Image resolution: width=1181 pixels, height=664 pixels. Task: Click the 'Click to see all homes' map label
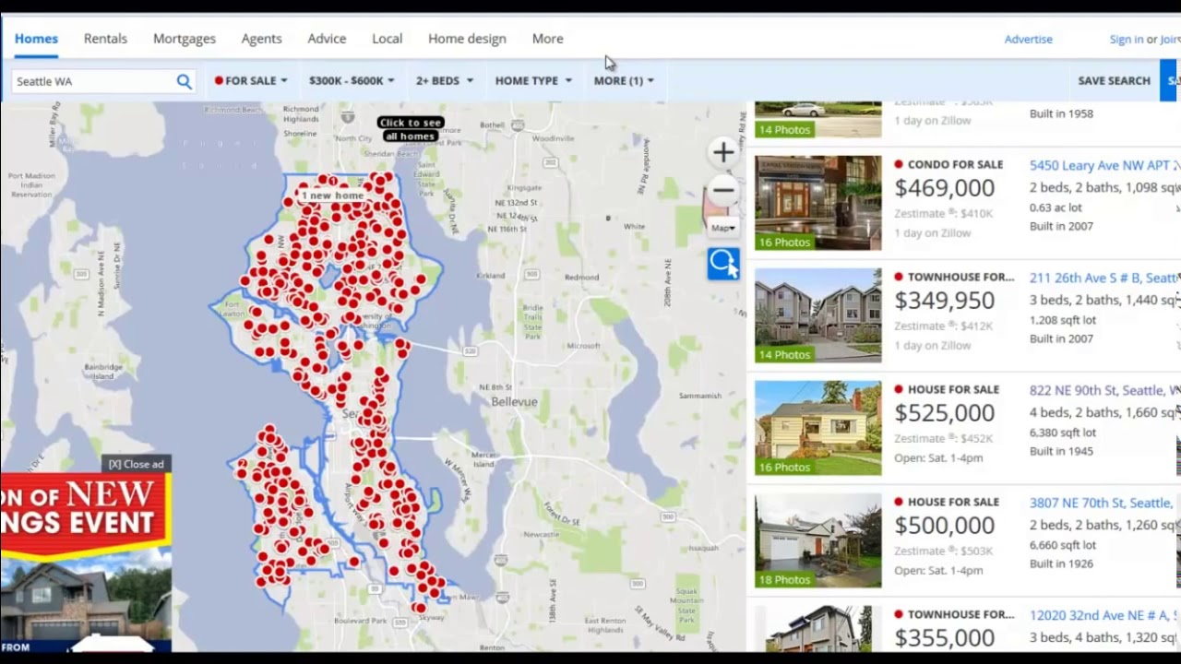pyautogui.click(x=411, y=129)
